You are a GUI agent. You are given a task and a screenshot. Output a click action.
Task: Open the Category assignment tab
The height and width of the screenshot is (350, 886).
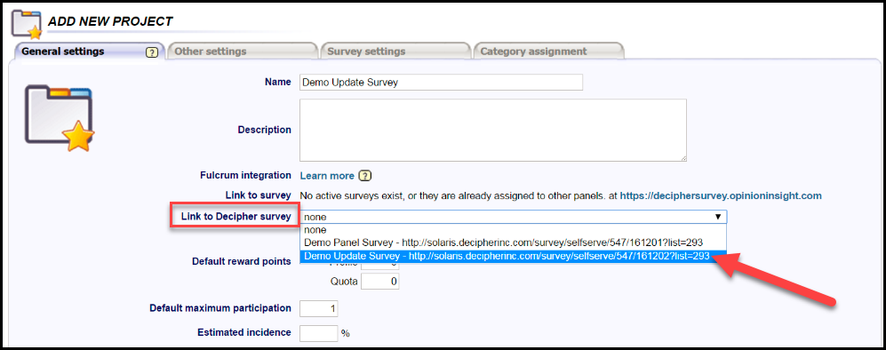click(548, 52)
